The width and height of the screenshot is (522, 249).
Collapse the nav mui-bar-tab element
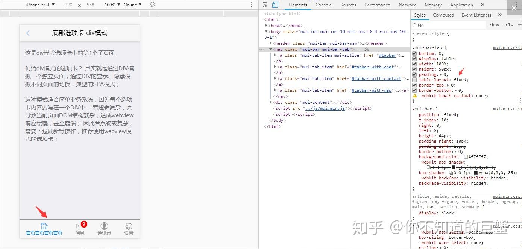[270, 49]
